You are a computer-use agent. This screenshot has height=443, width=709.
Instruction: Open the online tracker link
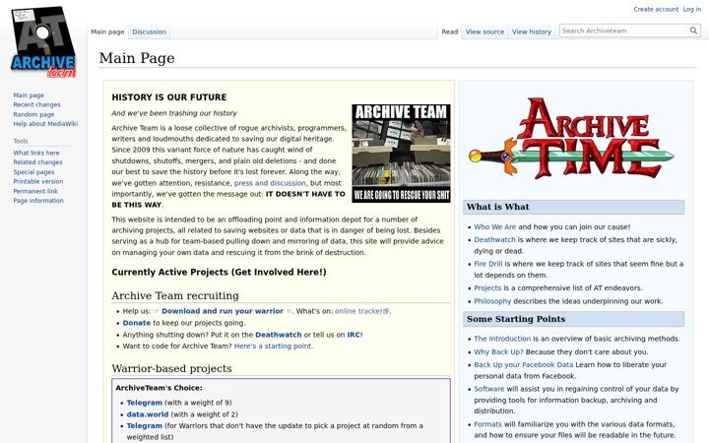click(359, 311)
